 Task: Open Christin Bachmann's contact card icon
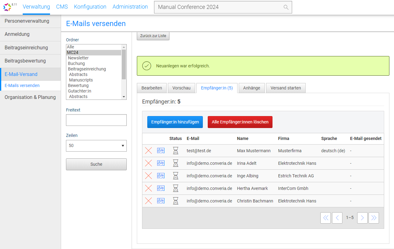tap(161, 201)
